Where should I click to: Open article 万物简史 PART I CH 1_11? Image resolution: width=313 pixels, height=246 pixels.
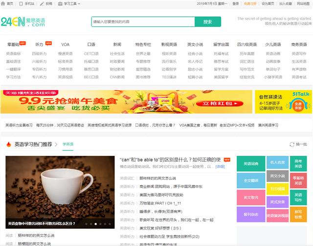click(160, 203)
